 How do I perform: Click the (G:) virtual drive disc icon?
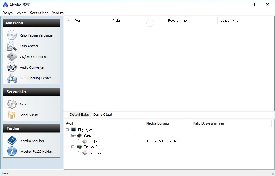tap(85, 141)
